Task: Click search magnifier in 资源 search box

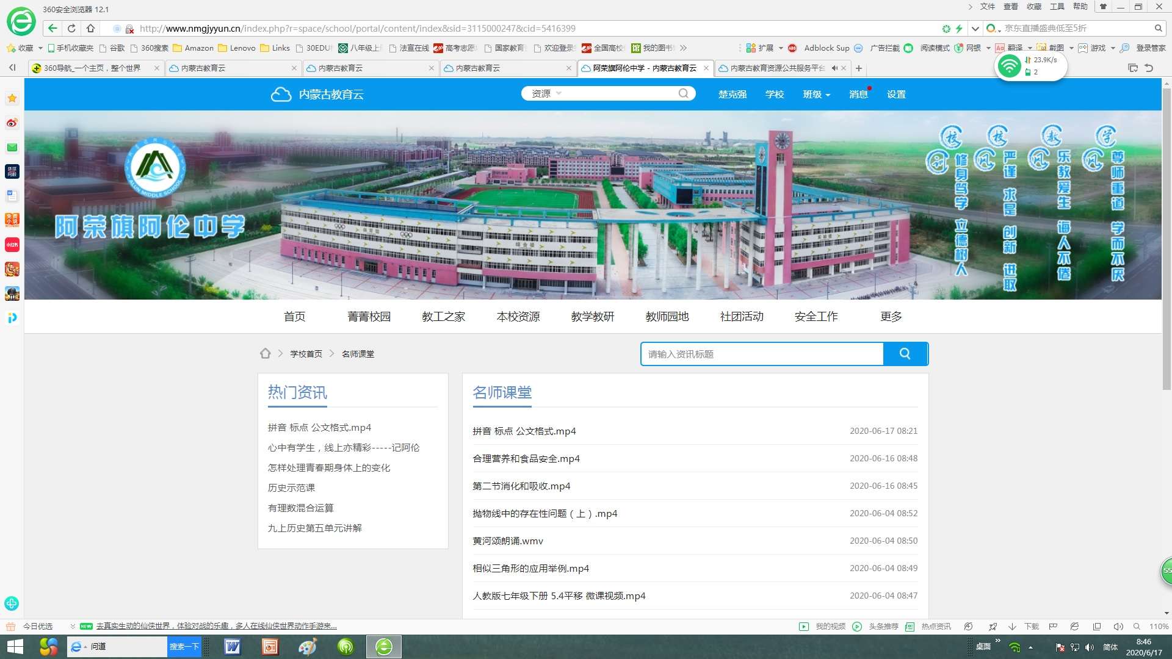Action: (x=683, y=93)
